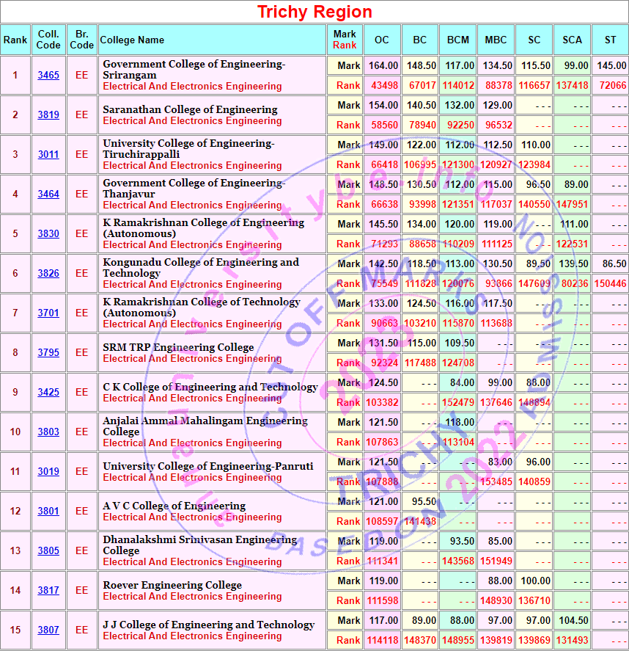Screen dimensions: 629x651
Task: Click the OC column header
Action: [382, 40]
